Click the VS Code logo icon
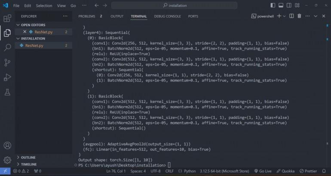 pyautogui.click(x=6, y=6)
